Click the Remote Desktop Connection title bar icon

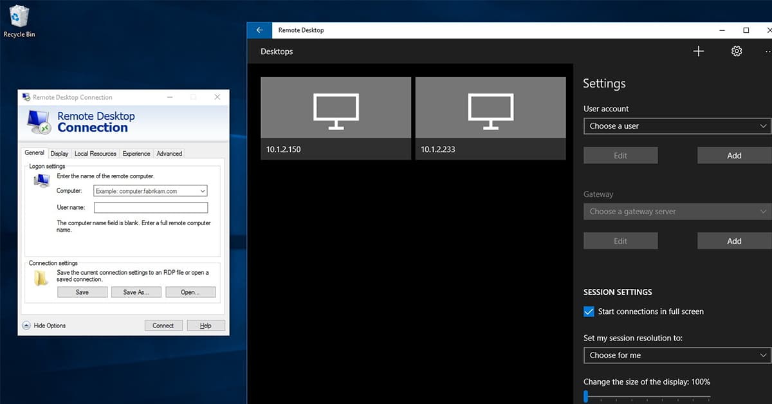point(26,97)
